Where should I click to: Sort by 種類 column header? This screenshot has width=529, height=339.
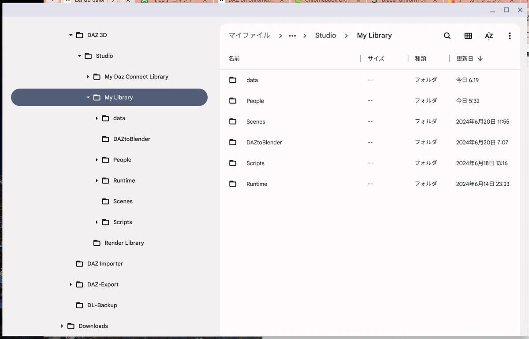click(x=421, y=59)
